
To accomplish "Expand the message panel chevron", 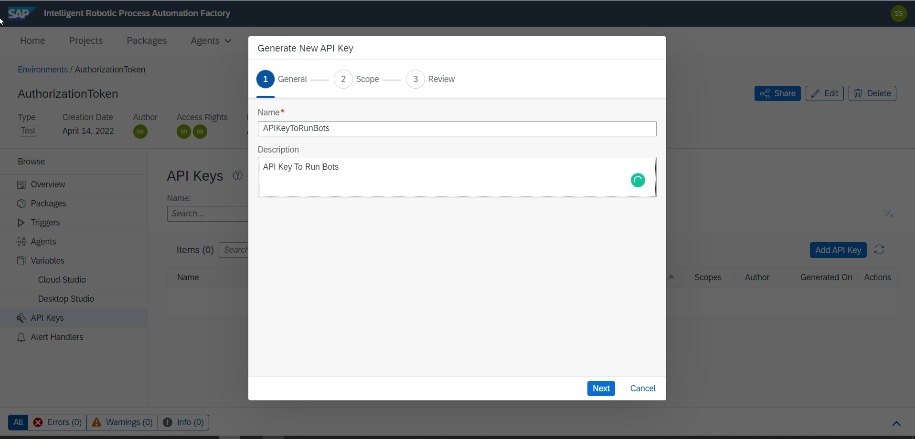I will tap(896, 423).
